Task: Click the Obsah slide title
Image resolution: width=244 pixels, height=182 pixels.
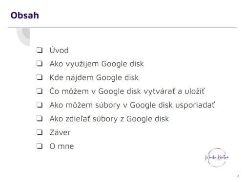Action: 25,16
